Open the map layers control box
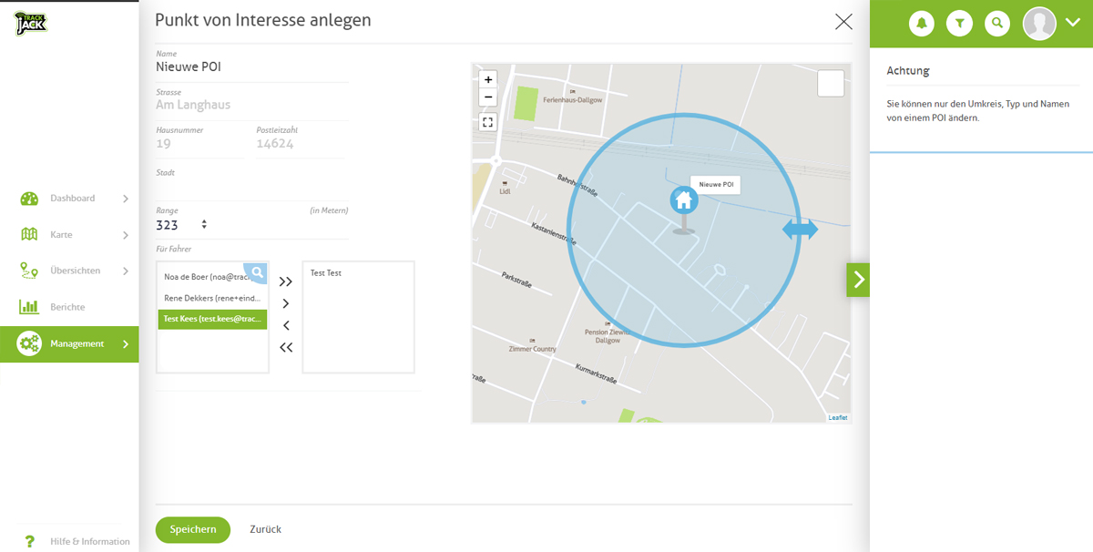Viewport: 1093px width, 552px height. point(831,83)
